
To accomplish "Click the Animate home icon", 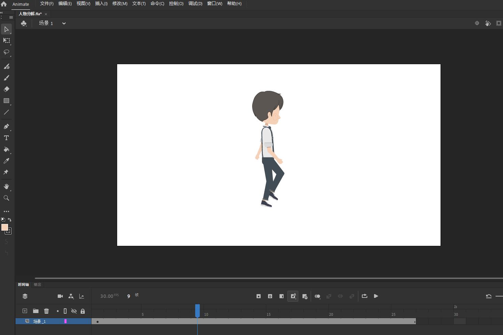I will tap(4, 4).
